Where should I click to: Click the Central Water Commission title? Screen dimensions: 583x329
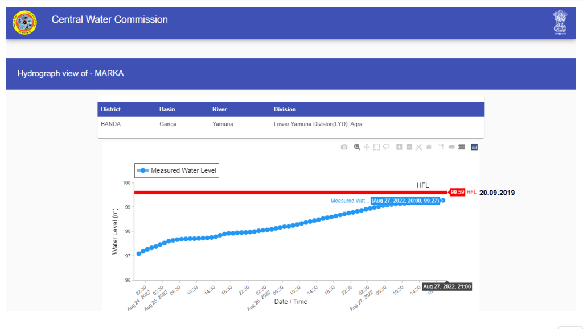(x=109, y=20)
